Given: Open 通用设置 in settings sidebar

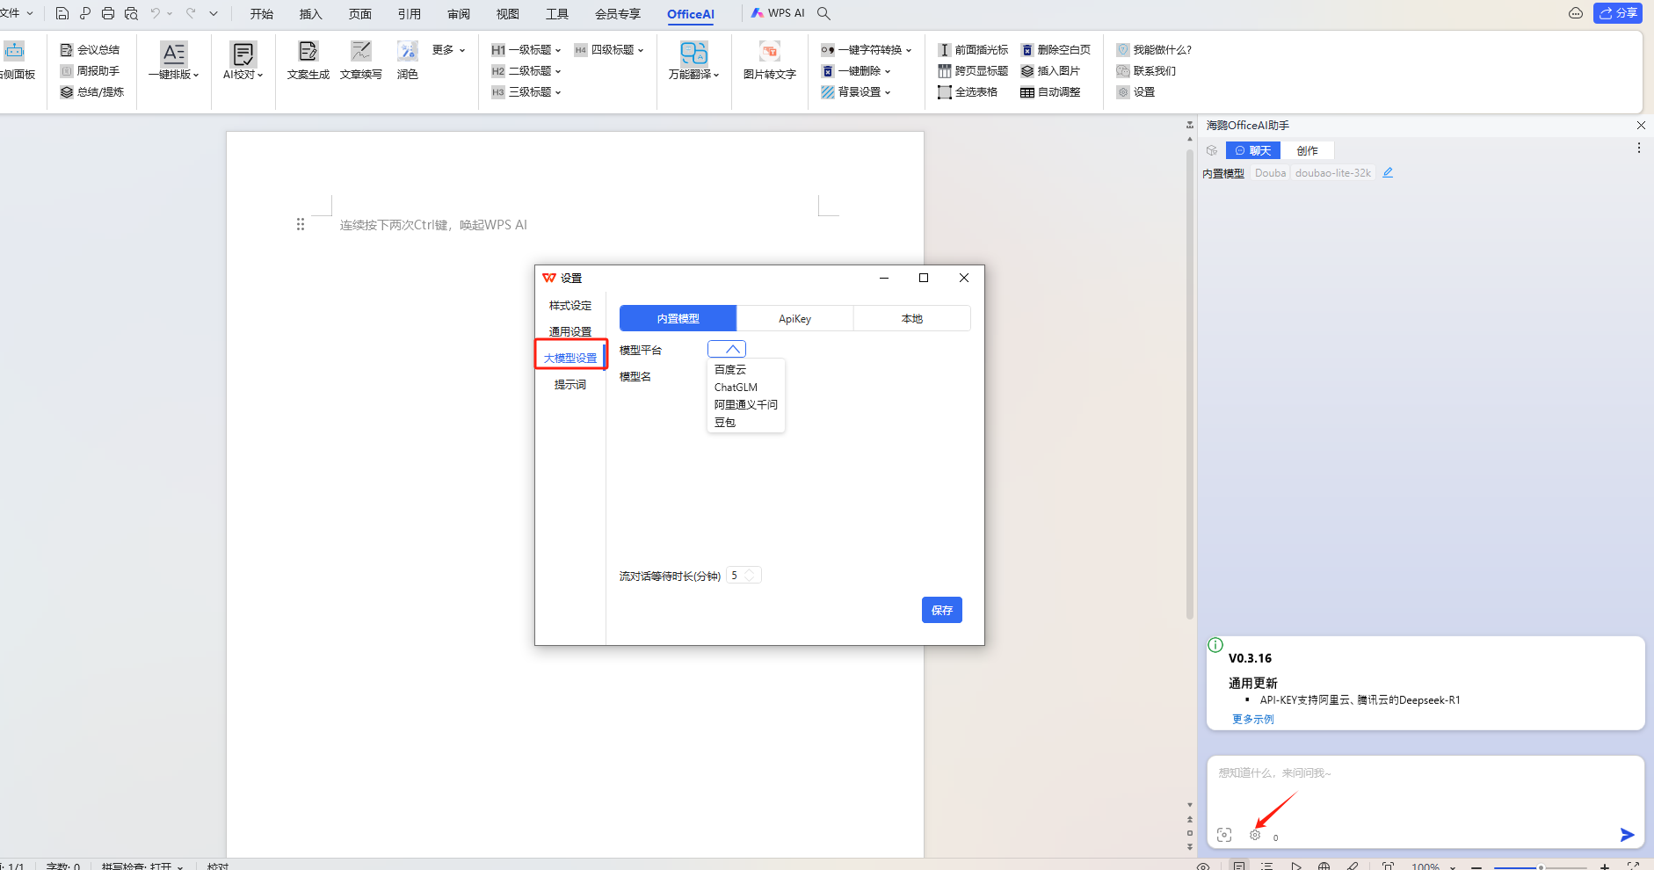Looking at the screenshot, I should pos(570,332).
